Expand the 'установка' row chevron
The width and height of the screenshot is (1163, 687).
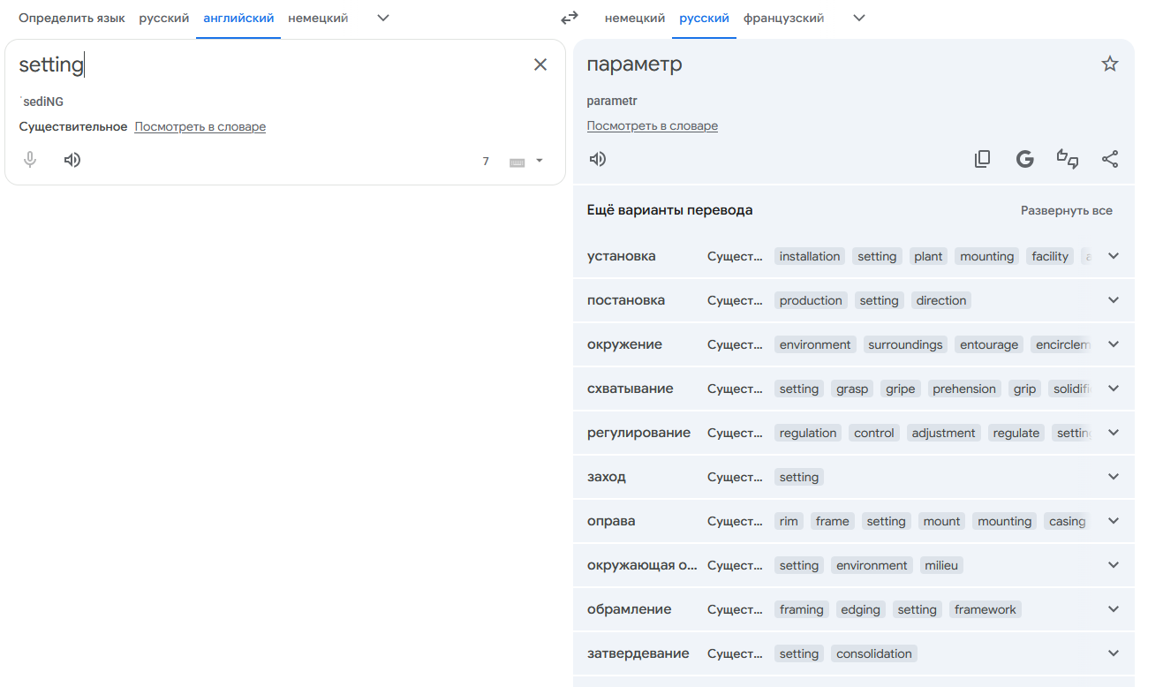(1114, 256)
